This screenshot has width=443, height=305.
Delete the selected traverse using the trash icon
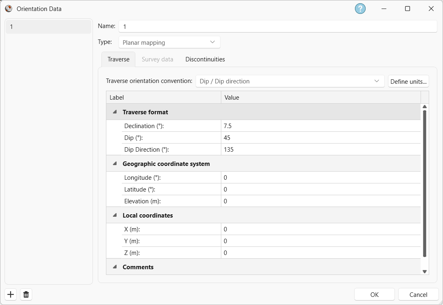pos(26,294)
